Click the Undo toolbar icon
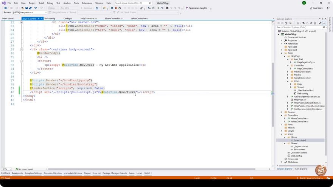Screen dimensions: 333x187 click(36, 8)
